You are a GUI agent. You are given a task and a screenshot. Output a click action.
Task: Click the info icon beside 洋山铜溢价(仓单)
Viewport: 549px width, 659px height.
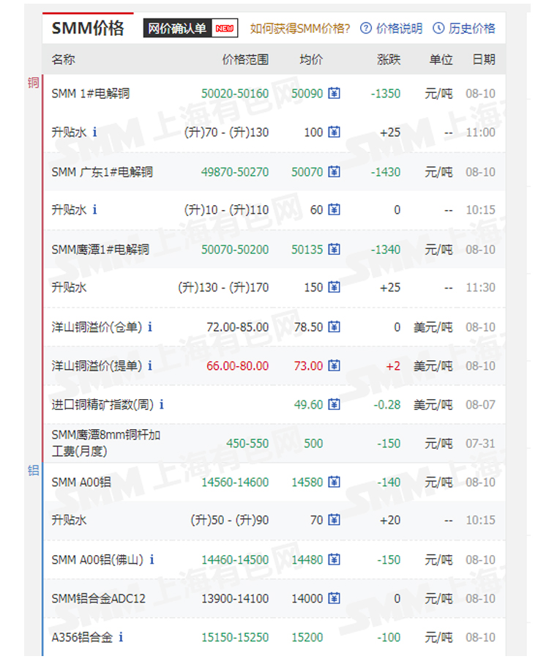(x=150, y=327)
